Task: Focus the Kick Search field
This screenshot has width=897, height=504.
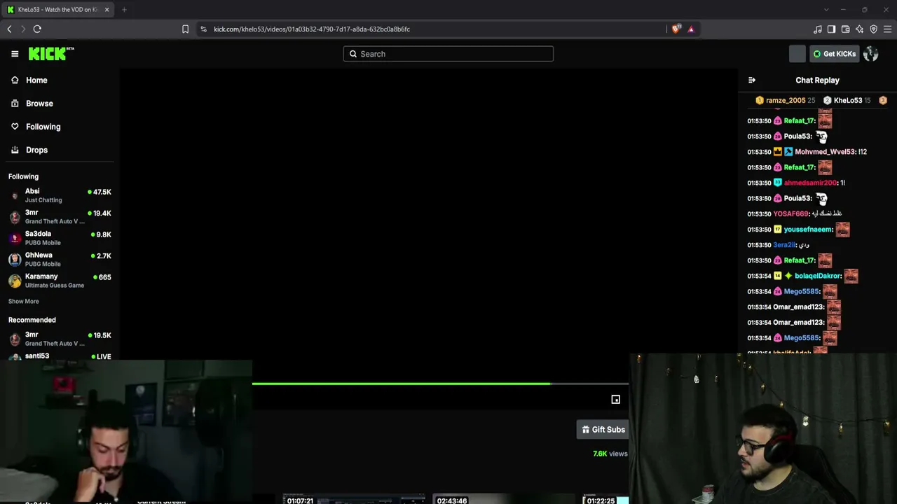Action: pos(448,54)
